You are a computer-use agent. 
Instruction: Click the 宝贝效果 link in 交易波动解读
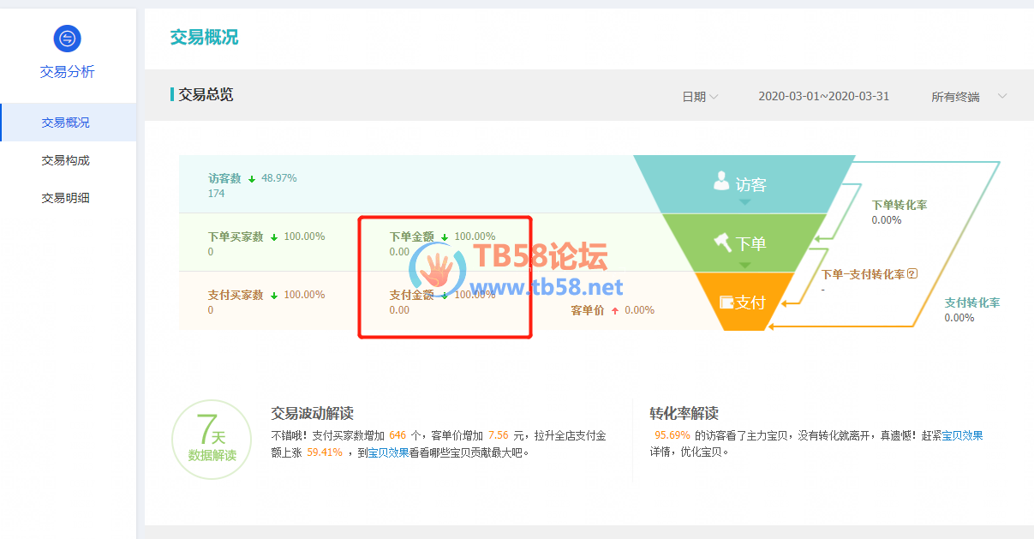(x=388, y=452)
